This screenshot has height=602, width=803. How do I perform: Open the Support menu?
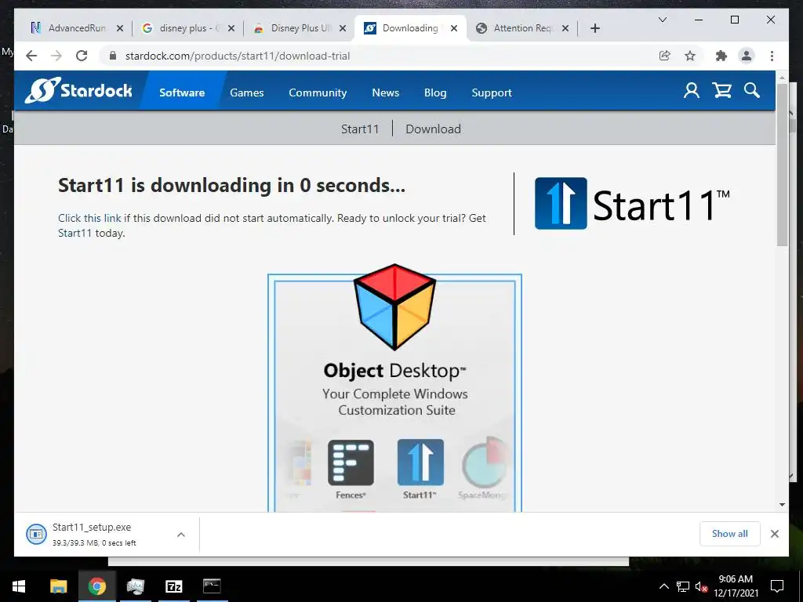point(492,92)
